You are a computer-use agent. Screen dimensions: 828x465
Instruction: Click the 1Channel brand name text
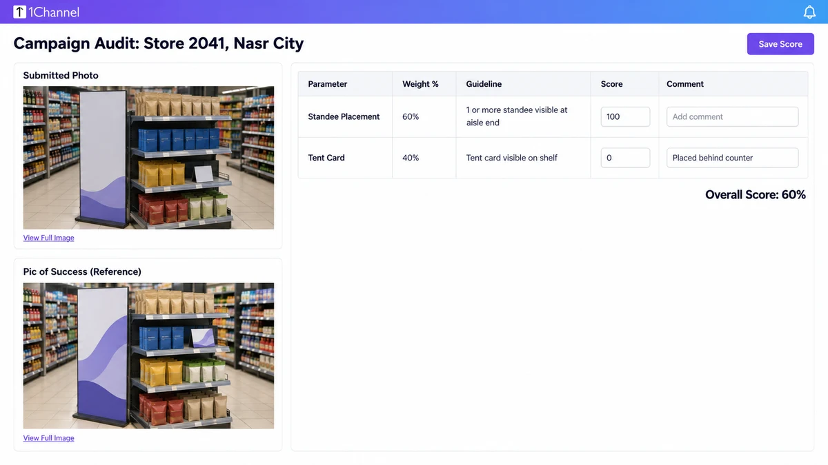coord(55,12)
